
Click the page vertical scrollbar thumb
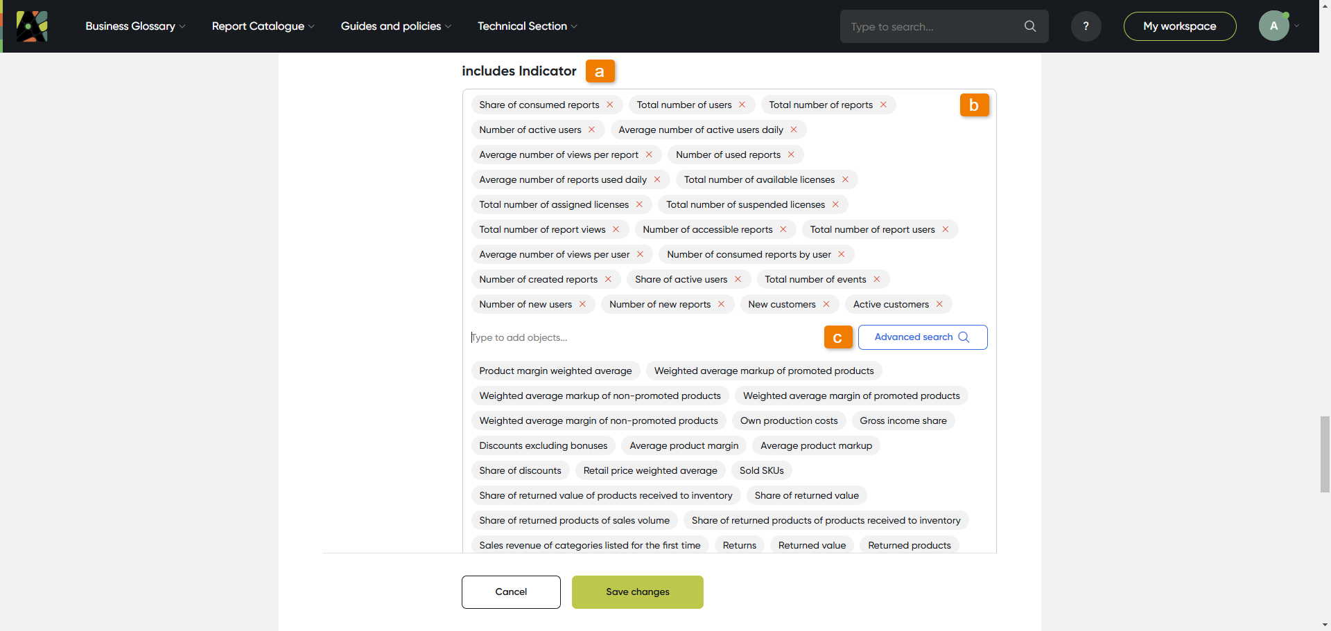(x=1325, y=454)
